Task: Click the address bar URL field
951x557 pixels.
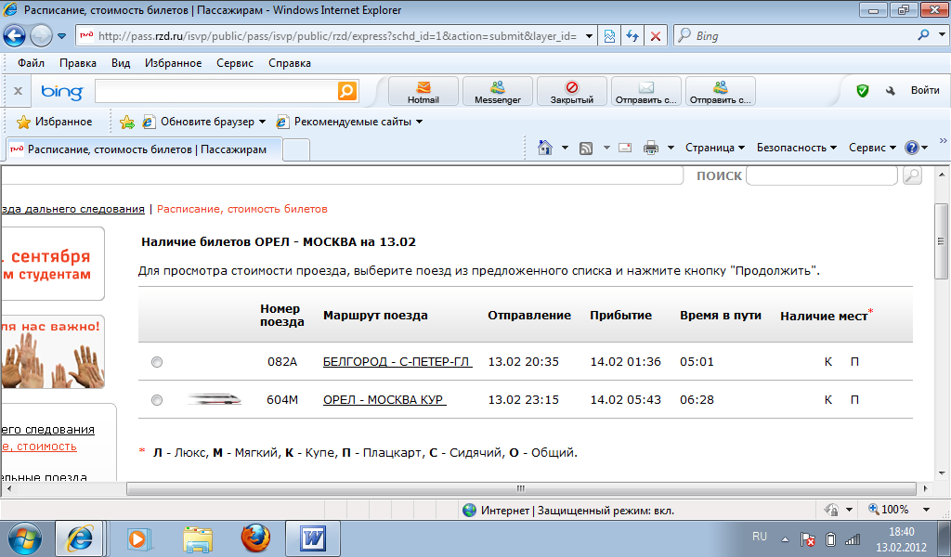Action: (x=336, y=36)
